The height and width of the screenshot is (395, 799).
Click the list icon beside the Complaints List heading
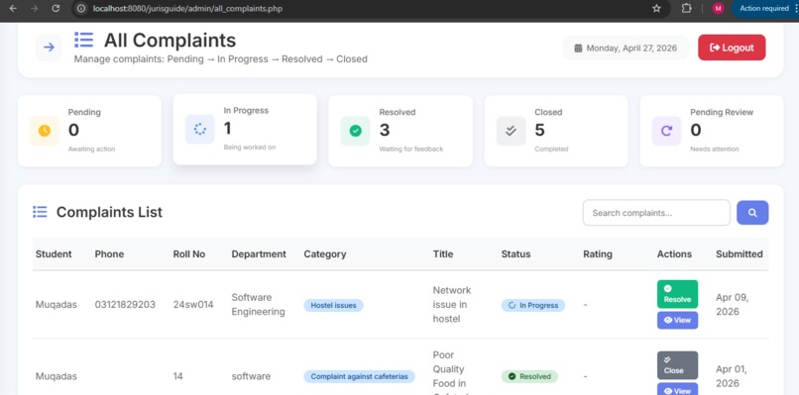point(40,212)
